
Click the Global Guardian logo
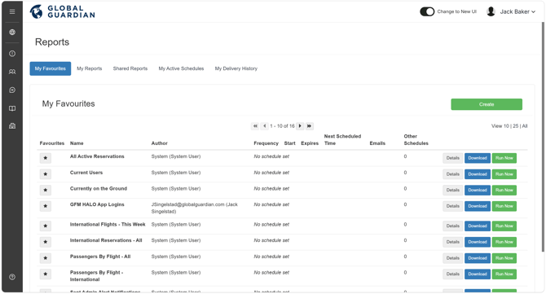click(62, 11)
